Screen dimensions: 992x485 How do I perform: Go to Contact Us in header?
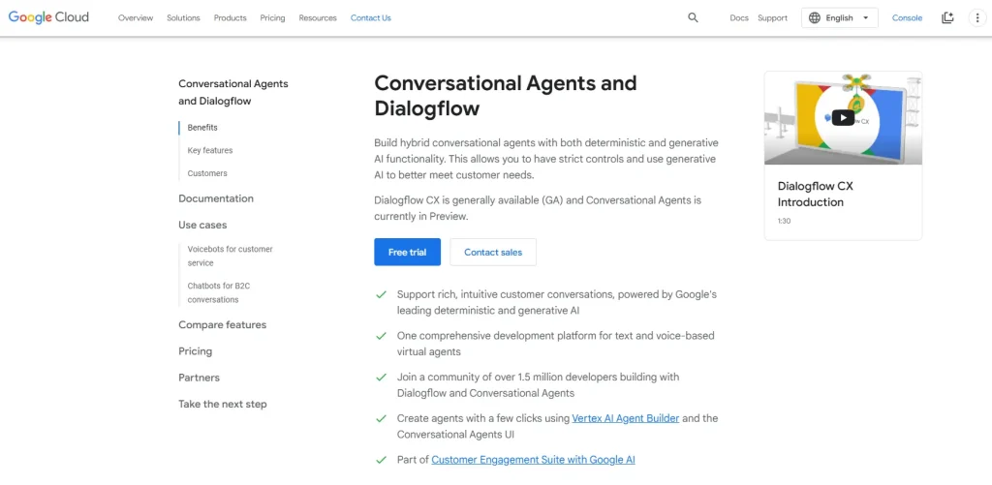pyautogui.click(x=371, y=17)
